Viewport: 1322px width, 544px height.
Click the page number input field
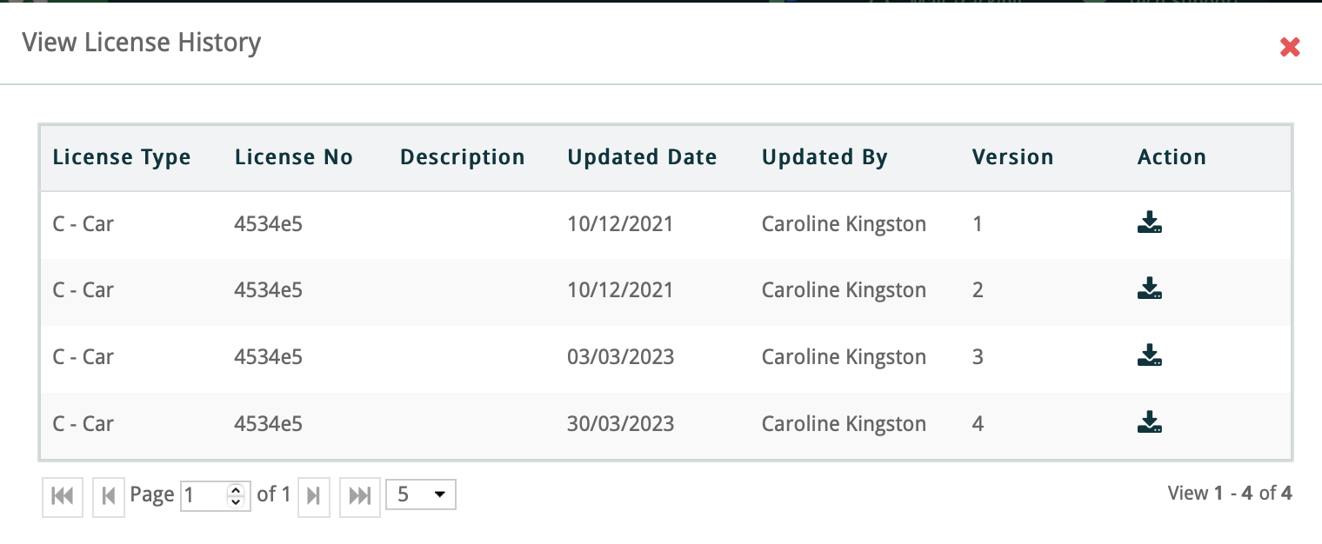[203, 495]
